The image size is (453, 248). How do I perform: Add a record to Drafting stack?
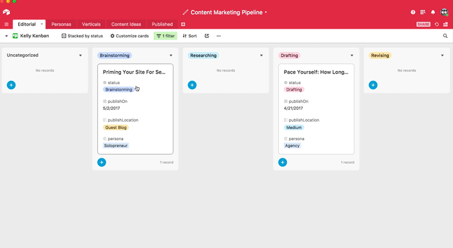283,163
